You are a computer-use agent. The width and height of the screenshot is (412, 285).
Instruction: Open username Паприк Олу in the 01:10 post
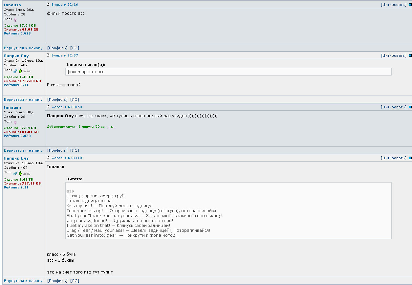16,158
